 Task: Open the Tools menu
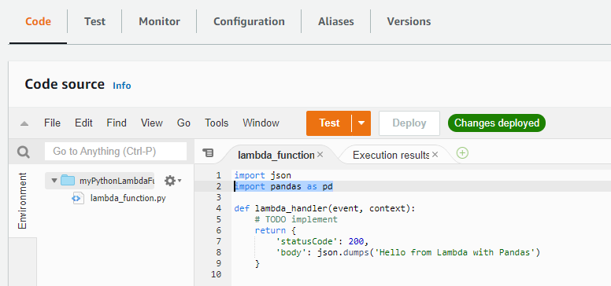(217, 123)
